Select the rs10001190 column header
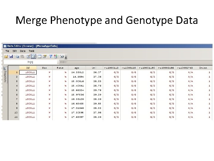The image size is (214, 161). (x=147, y=68)
